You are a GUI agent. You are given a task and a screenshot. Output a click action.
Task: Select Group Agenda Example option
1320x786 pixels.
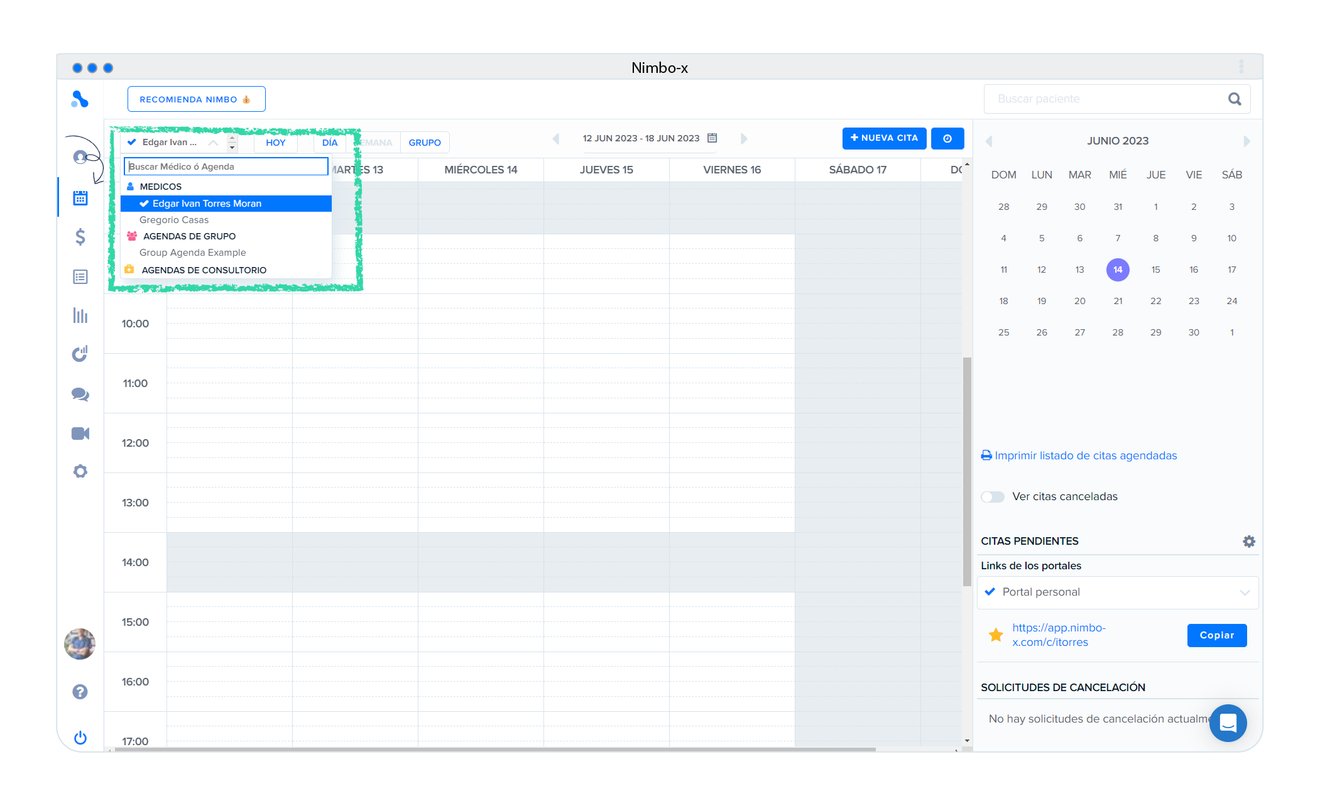192,253
